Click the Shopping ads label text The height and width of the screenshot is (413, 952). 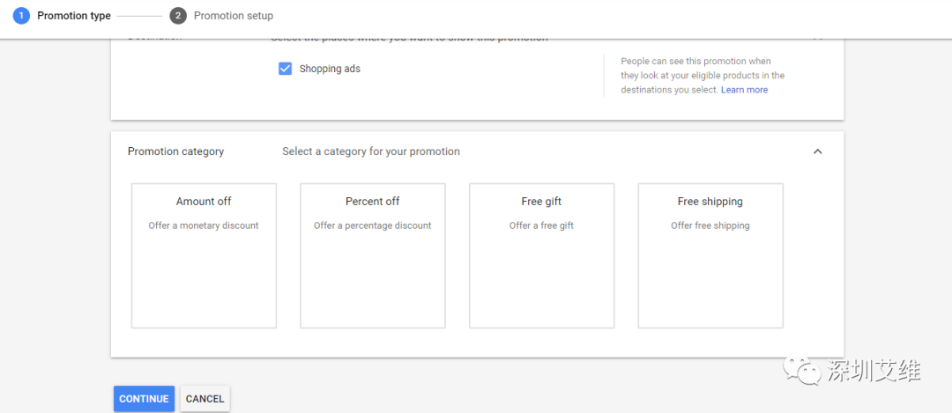coord(330,69)
